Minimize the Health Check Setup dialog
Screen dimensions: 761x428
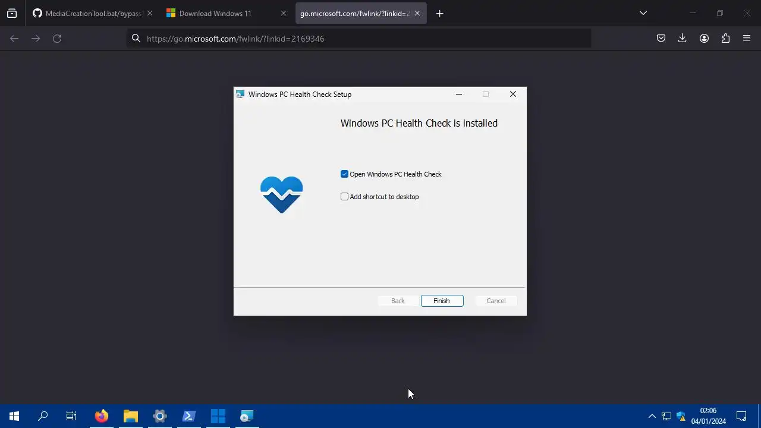pyautogui.click(x=459, y=94)
